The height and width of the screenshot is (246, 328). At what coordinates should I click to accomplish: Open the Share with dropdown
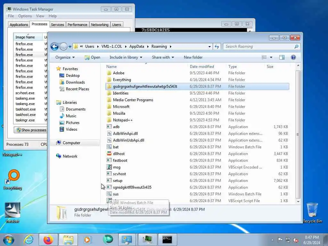point(163,57)
